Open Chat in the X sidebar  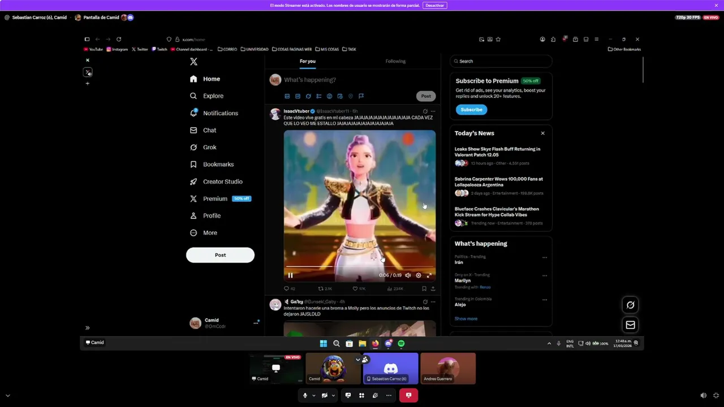(x=203, y=130)
